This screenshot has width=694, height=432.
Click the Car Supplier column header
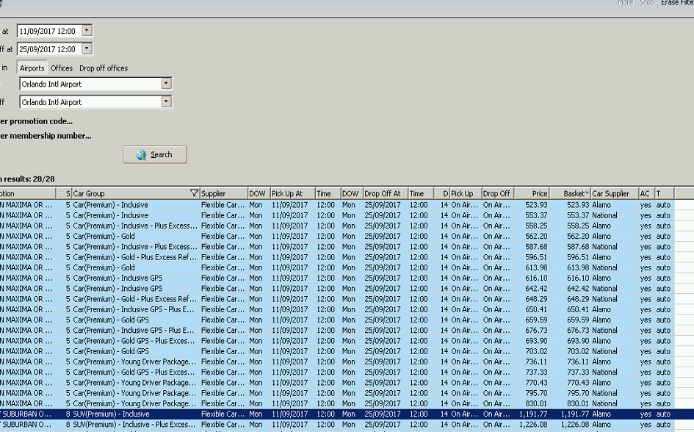click(x=611, y=193)
